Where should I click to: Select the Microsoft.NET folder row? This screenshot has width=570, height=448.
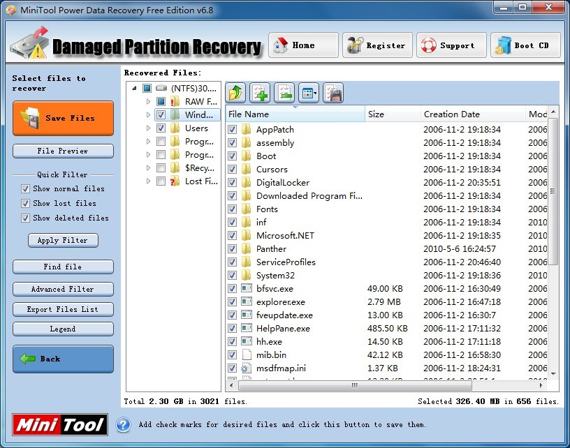point(386,235)
